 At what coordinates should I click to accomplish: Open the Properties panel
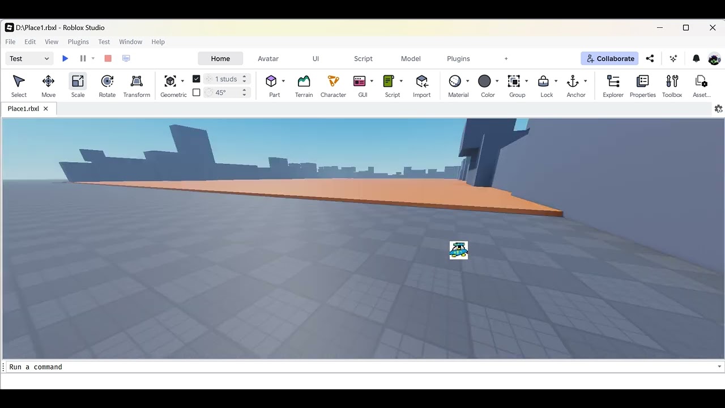pos(642,86)
